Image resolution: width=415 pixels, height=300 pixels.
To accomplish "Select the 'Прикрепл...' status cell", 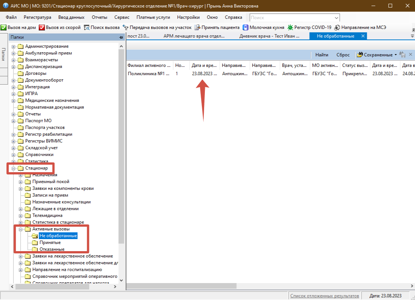I will 354,74.
